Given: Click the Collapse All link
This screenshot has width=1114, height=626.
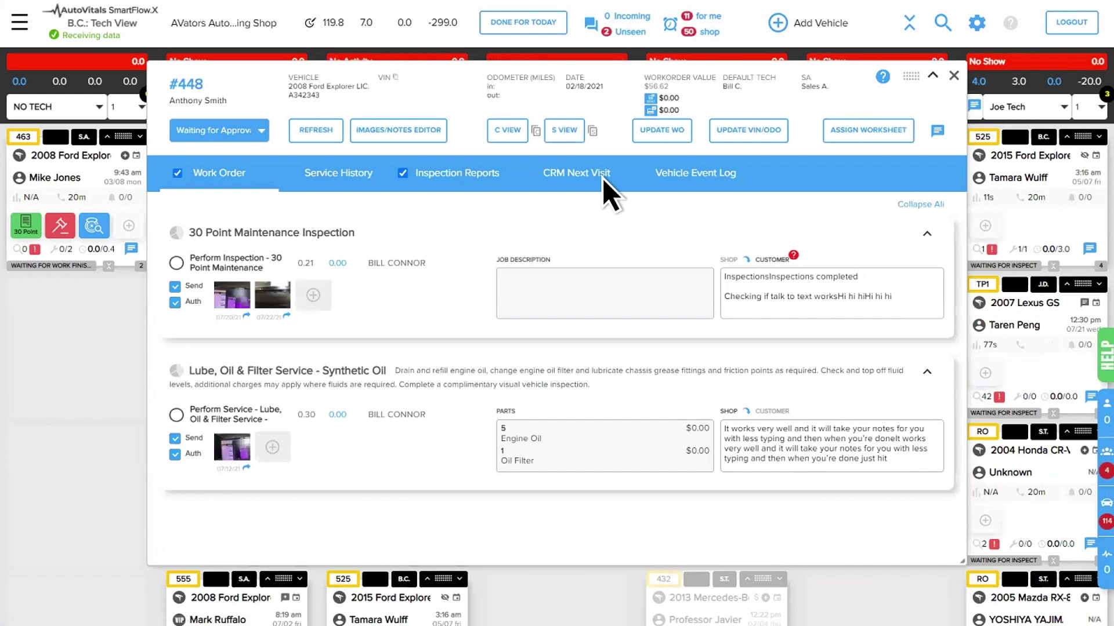Looking at the screenshot, I should pyautogui.click(x=920, y=204).
